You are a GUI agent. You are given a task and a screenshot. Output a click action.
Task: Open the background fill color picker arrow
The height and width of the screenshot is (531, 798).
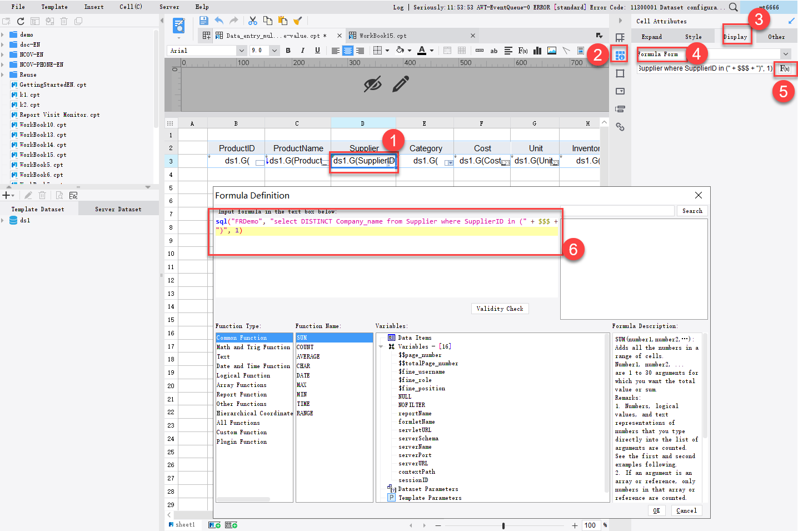[x=409, y=51]
